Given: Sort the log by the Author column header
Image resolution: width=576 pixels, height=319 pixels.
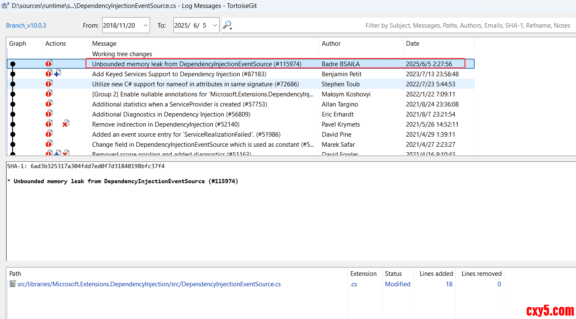Looking at the screenshot, I should [x=331, y=44].
